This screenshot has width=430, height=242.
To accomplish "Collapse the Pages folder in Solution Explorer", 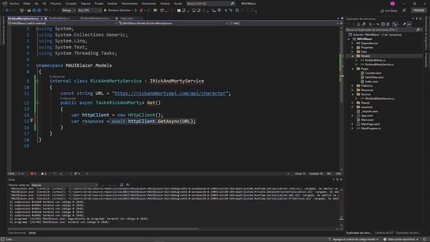I will click(353, 69).
